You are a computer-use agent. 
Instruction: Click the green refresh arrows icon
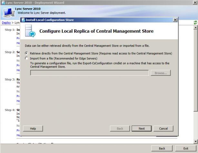195,23
